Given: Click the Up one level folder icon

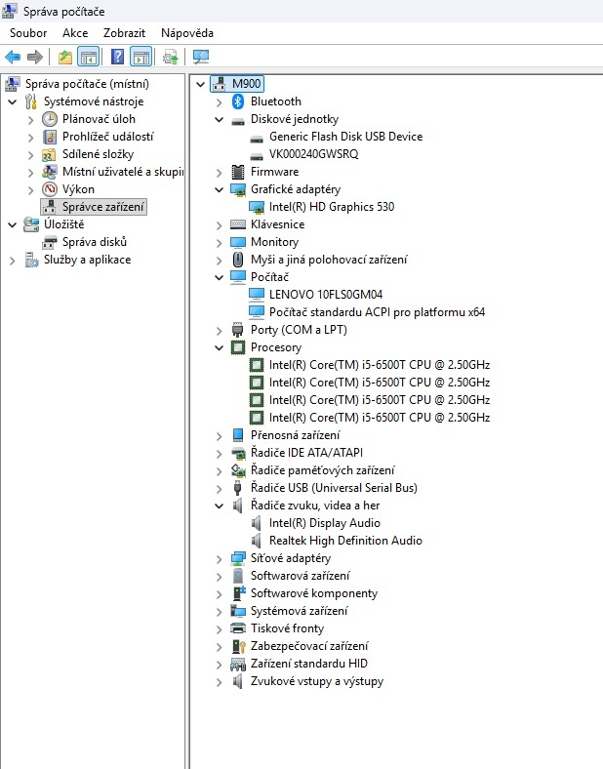Looking at the screenshot, I should click(64, 57).
